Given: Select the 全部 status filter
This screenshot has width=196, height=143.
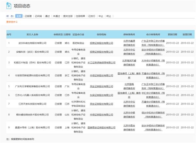Looking at the screenshot, I should coord(19,16).
